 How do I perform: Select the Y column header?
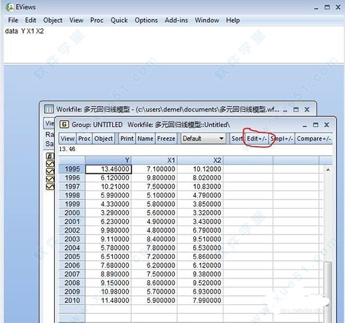pyautogui.click(x=109, y=160)
